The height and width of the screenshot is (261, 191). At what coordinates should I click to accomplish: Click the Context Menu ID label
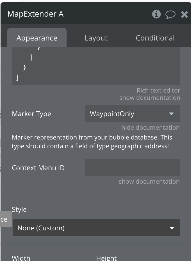point(38,168)
